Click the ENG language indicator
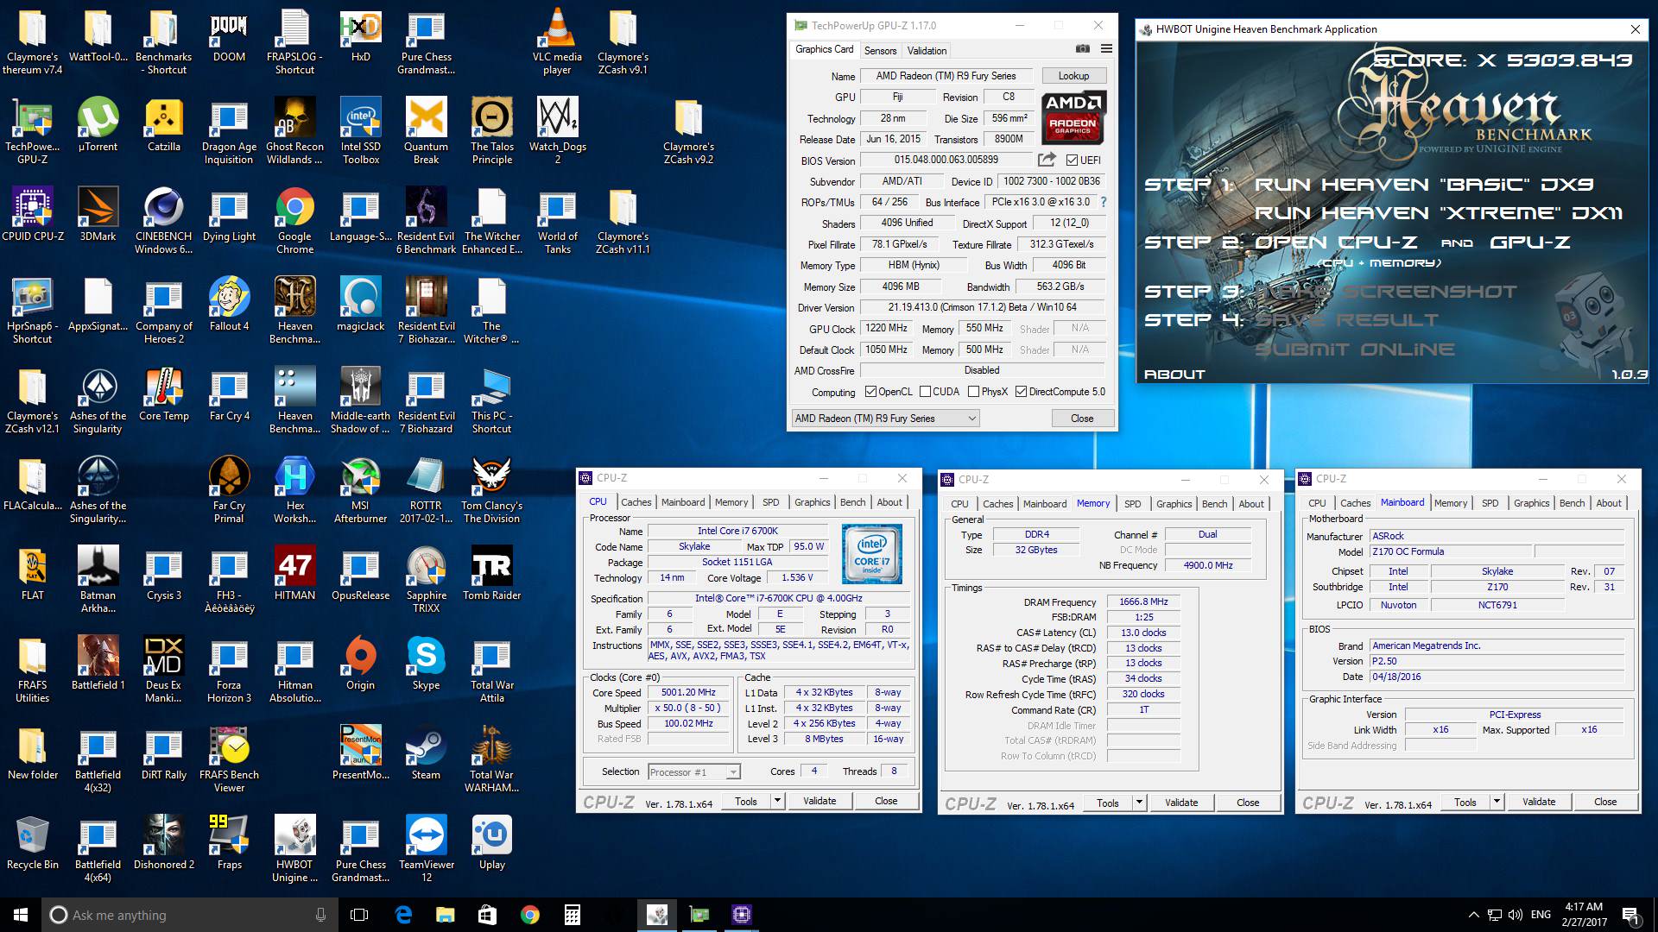 pyautogui.click(x=1541, y=915)
